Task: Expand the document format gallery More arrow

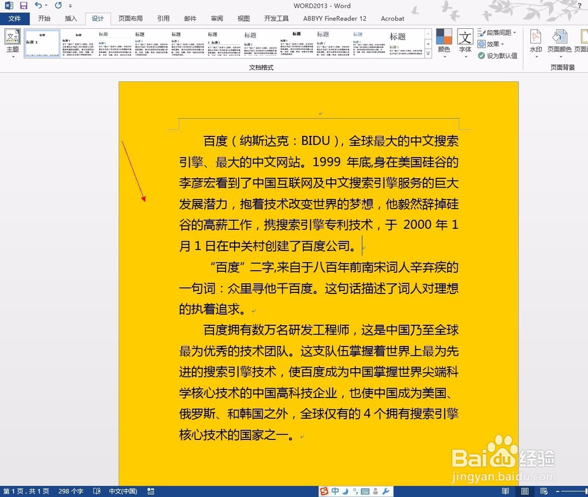Action: click(x=428, y=54)
